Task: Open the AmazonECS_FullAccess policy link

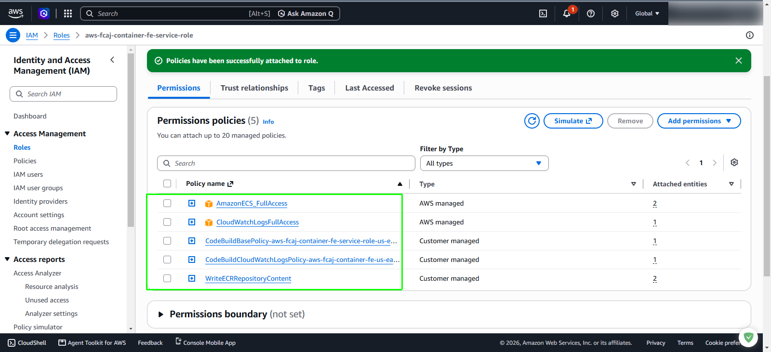Action: (252, 203)
